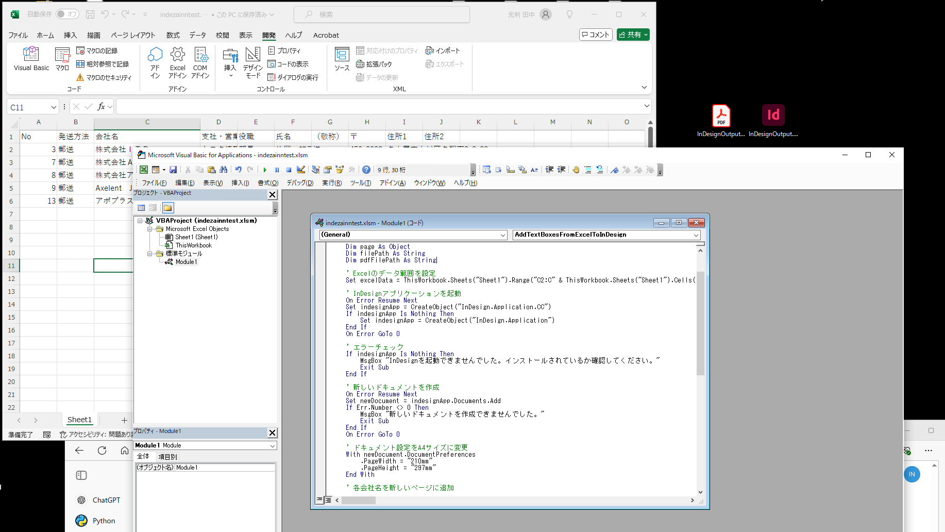Open the (General) object dropdown
The height and width of the screenshot is (532, 945).
[503, 235]
